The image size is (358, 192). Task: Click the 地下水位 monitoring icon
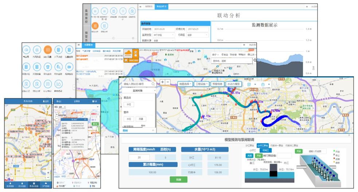click(58, 50)
